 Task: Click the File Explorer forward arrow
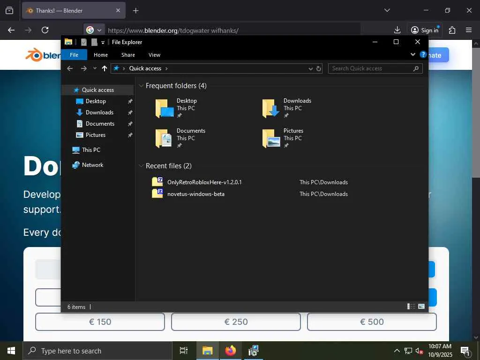(83, 68)
